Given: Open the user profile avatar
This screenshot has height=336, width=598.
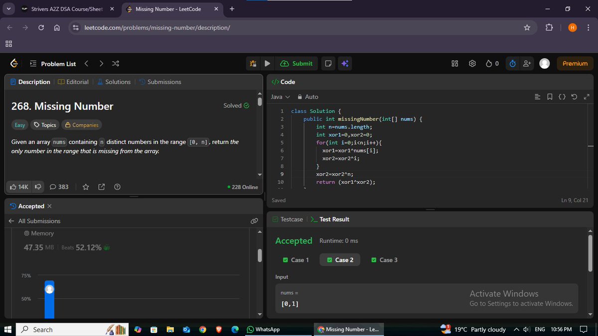Looking at the screenshot, I should [545, 63].
